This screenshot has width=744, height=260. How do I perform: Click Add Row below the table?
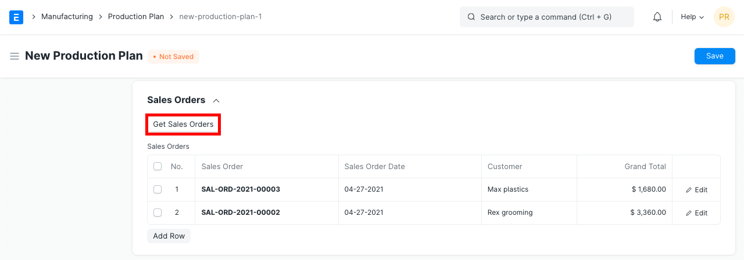[169, 236]
